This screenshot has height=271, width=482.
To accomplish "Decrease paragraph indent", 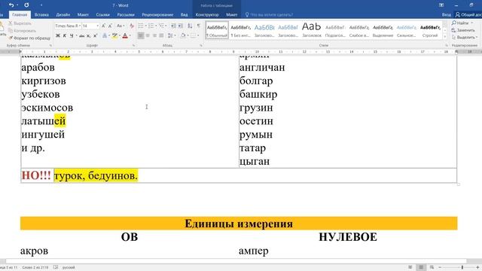I will click(173, 26).
